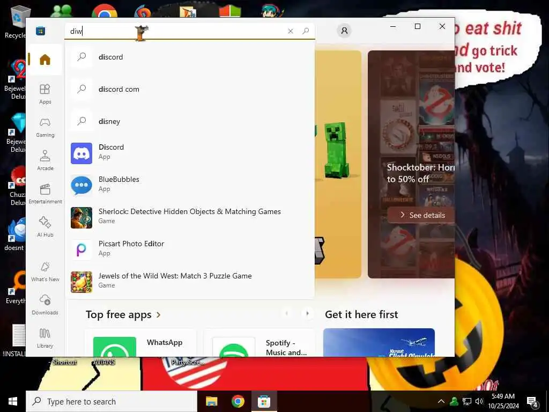Click the search magnifier icon in search box
Viewport: 549px width, 412px height.
(x=306, y=31)
